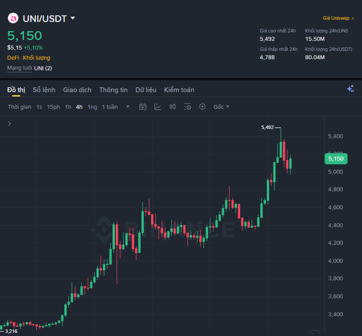362x336 pixels.
Task: Click the Khối lượng tag
Action: click(36, 58)
